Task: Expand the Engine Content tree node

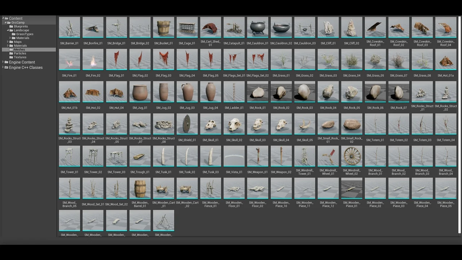Action: pyautogui.click(x=3, y=62)
